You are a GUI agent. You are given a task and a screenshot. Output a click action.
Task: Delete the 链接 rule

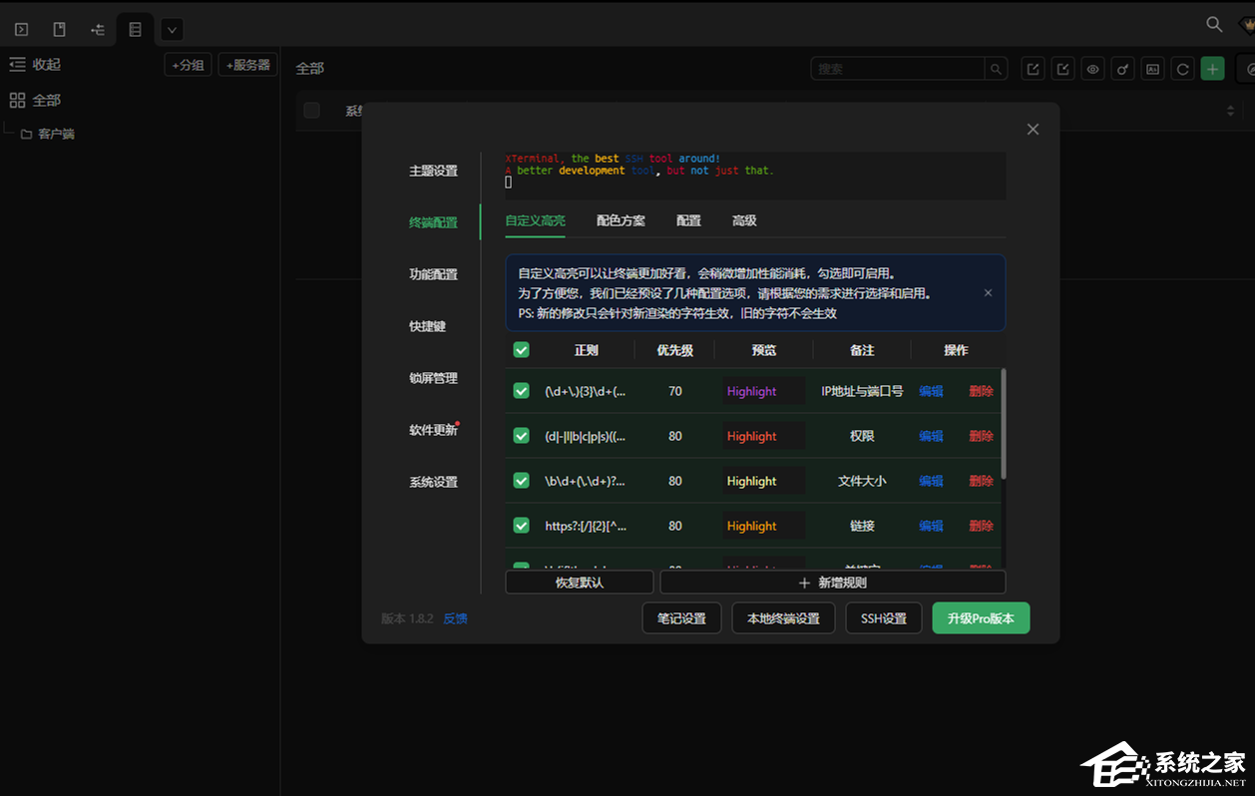(981, 526)
